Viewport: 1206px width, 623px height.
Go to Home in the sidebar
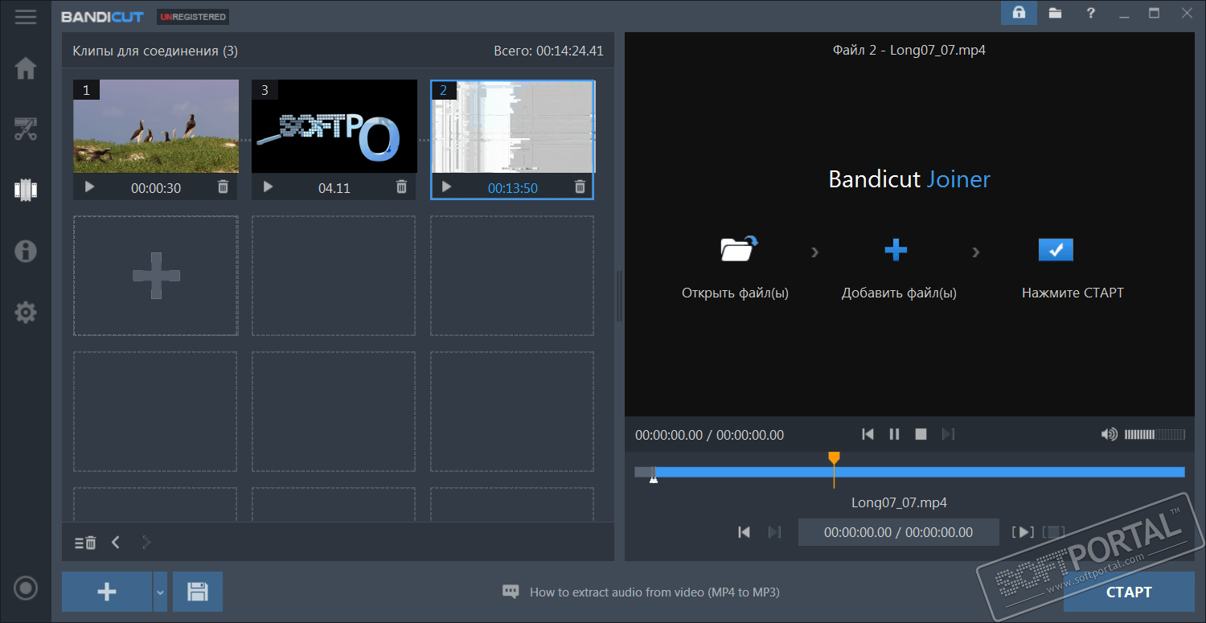[x=26, y=68]
